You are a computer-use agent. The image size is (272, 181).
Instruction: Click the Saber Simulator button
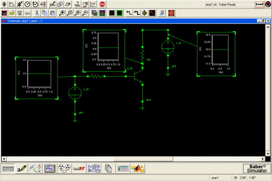click(257, 168)
